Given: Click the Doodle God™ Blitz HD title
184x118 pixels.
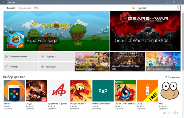Looking at the screenshot, I should point(125,104).
